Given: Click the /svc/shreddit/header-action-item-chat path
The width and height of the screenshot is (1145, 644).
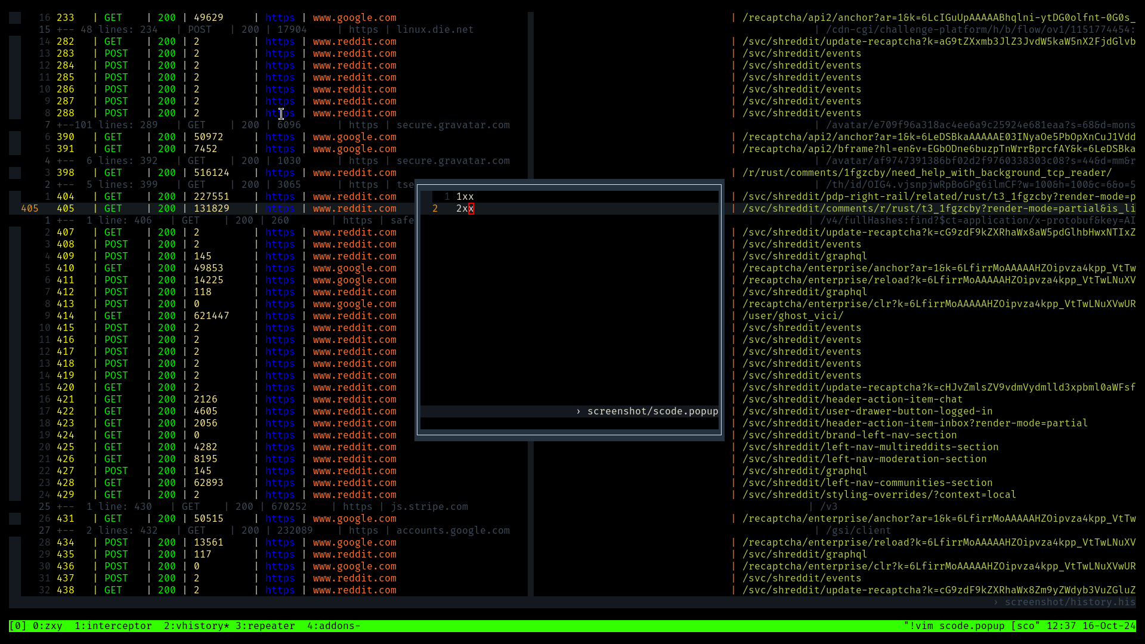Looking at the screenshot, I should tap(852, 400).
